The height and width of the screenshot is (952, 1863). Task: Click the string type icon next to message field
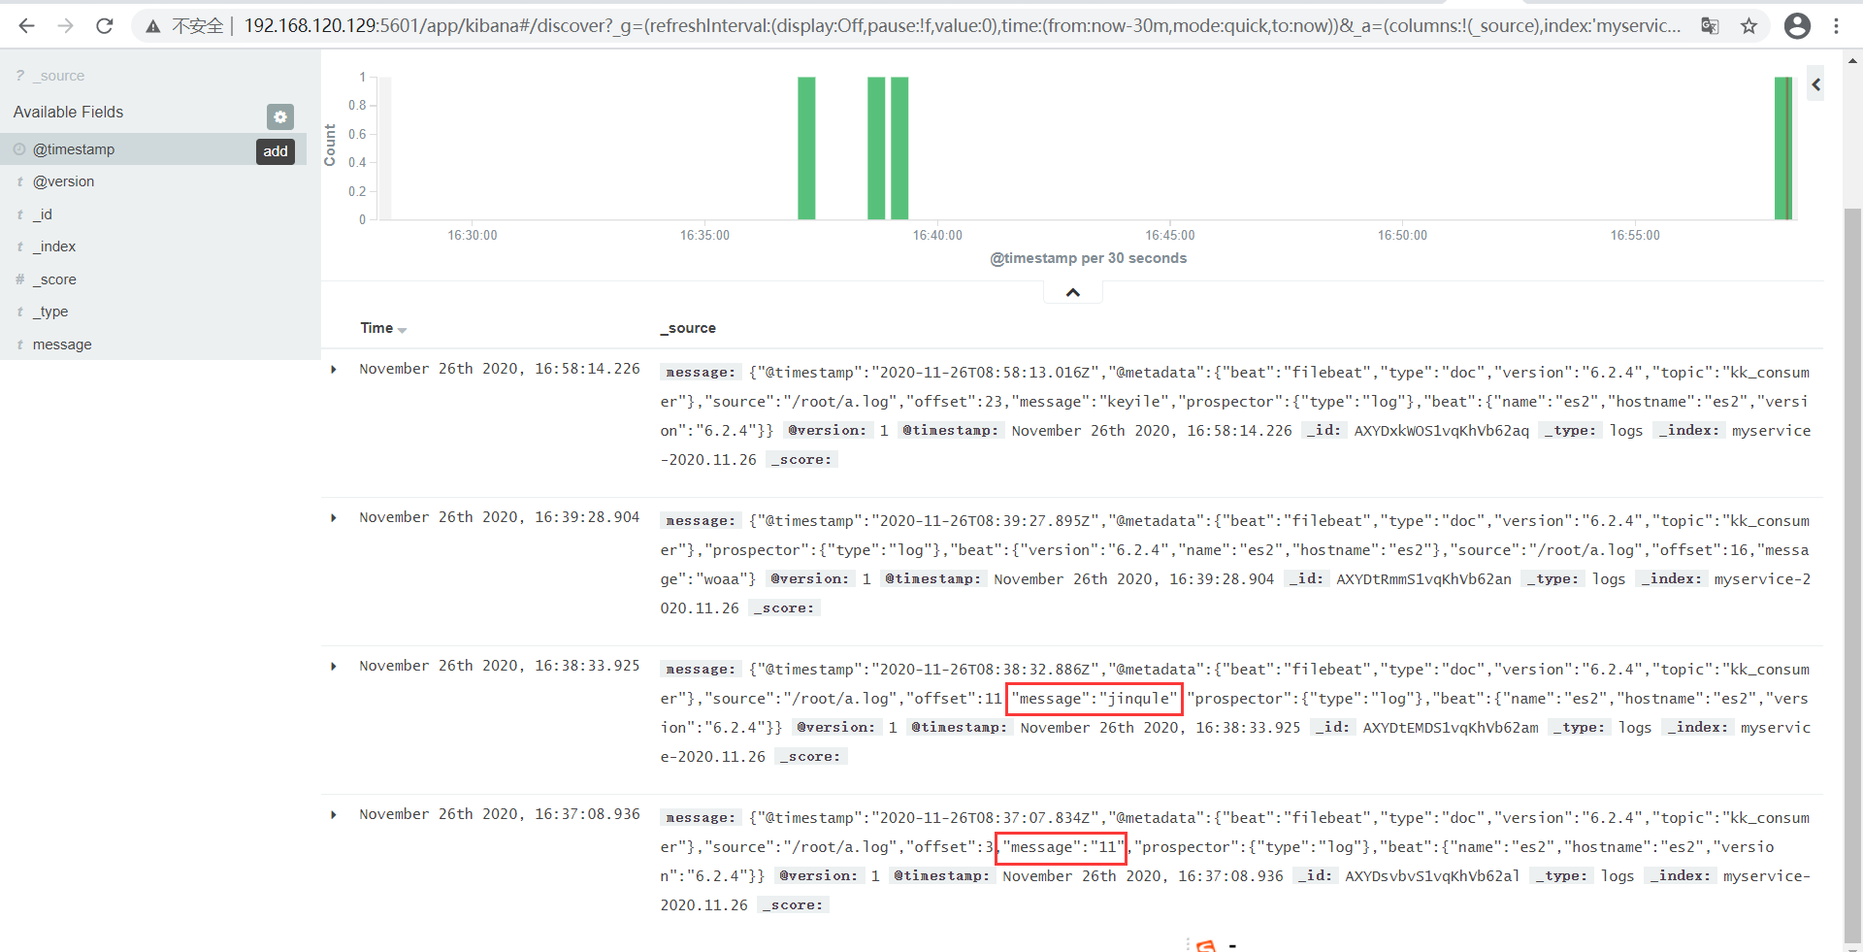click(x=18, y=345)
